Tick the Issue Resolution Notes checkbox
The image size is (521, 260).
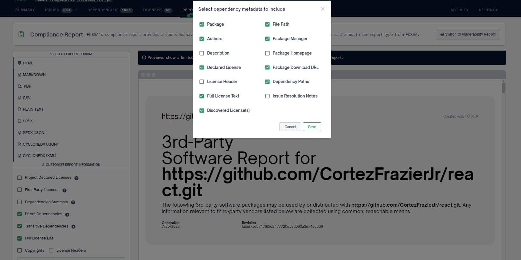coord(267,96)
